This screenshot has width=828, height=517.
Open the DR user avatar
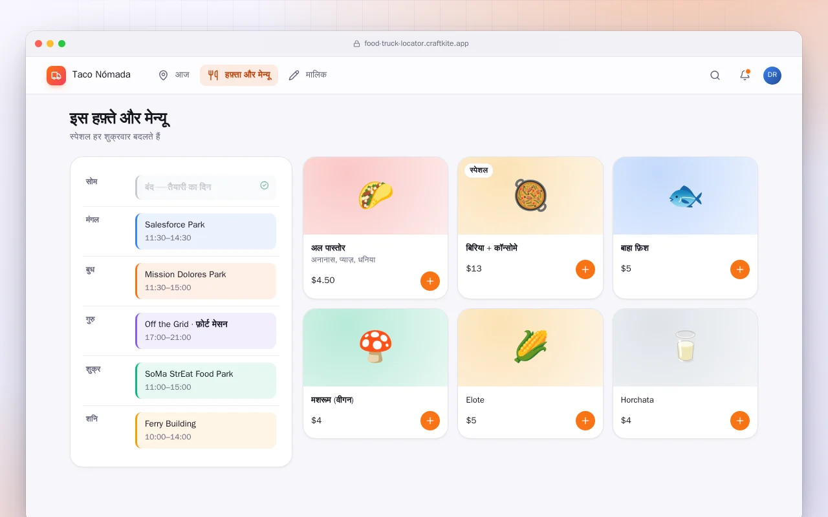[x=772, y=76]
